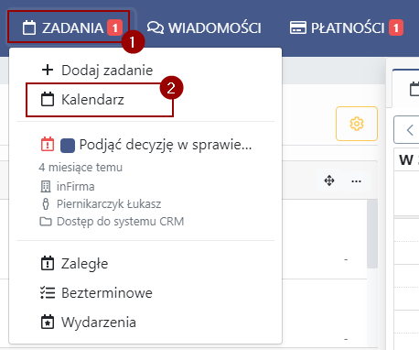Click the blue color square on the task
Image resolution: width=419 pixels, height=350 pixels.
(x=68, y=145)
